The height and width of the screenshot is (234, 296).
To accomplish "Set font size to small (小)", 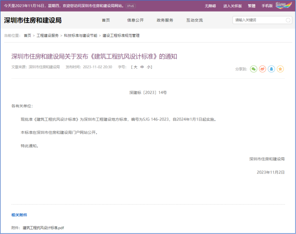I will (148, 67).
